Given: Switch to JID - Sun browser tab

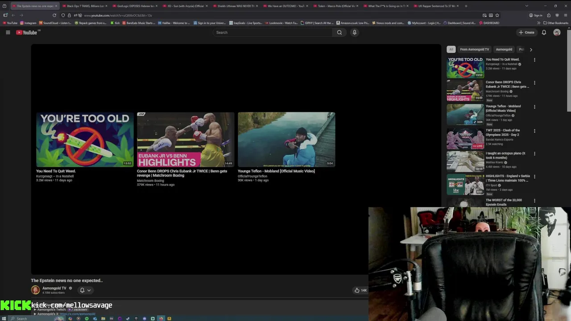Looking at the screenshot, I should [x=185, y=6].
